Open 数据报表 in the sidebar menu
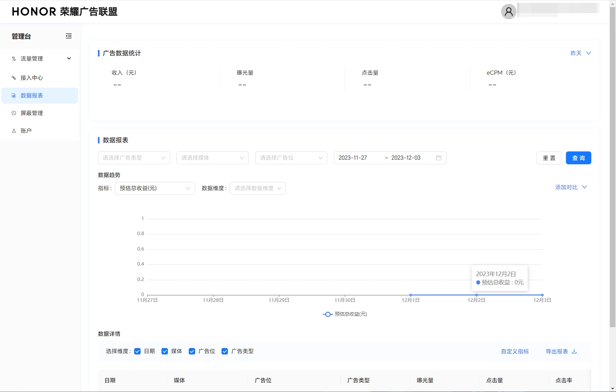 pyautogui.click(x=32, y=96)
